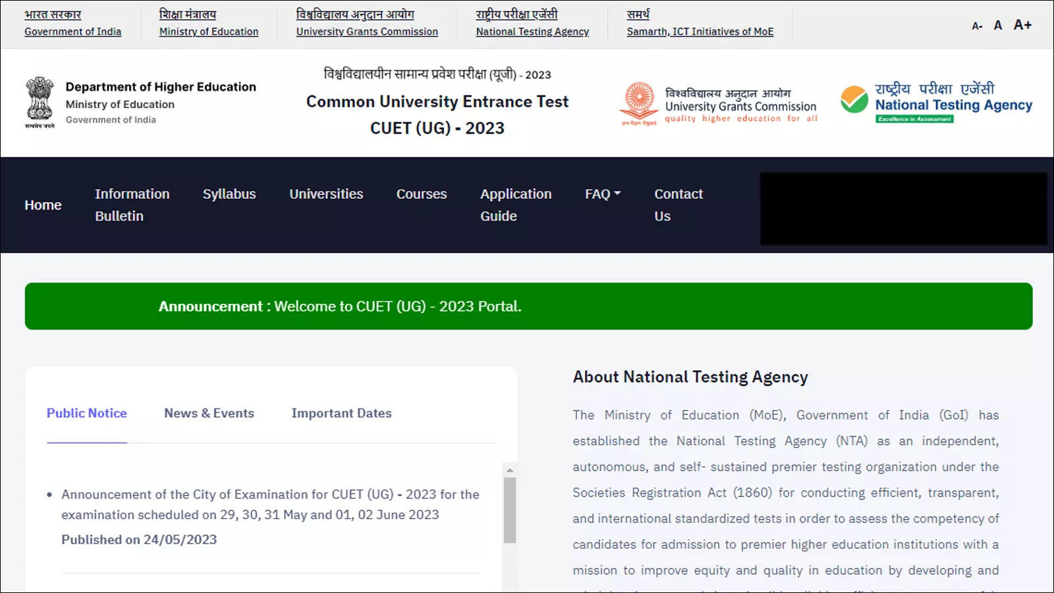Open the Universities page

326,194
